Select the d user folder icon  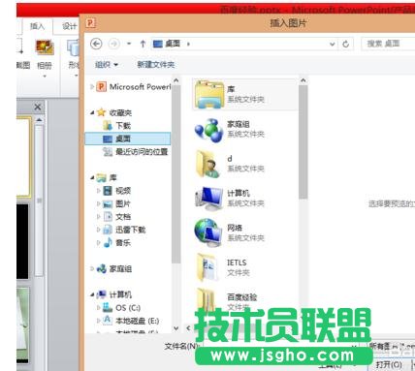coord(208,164)
